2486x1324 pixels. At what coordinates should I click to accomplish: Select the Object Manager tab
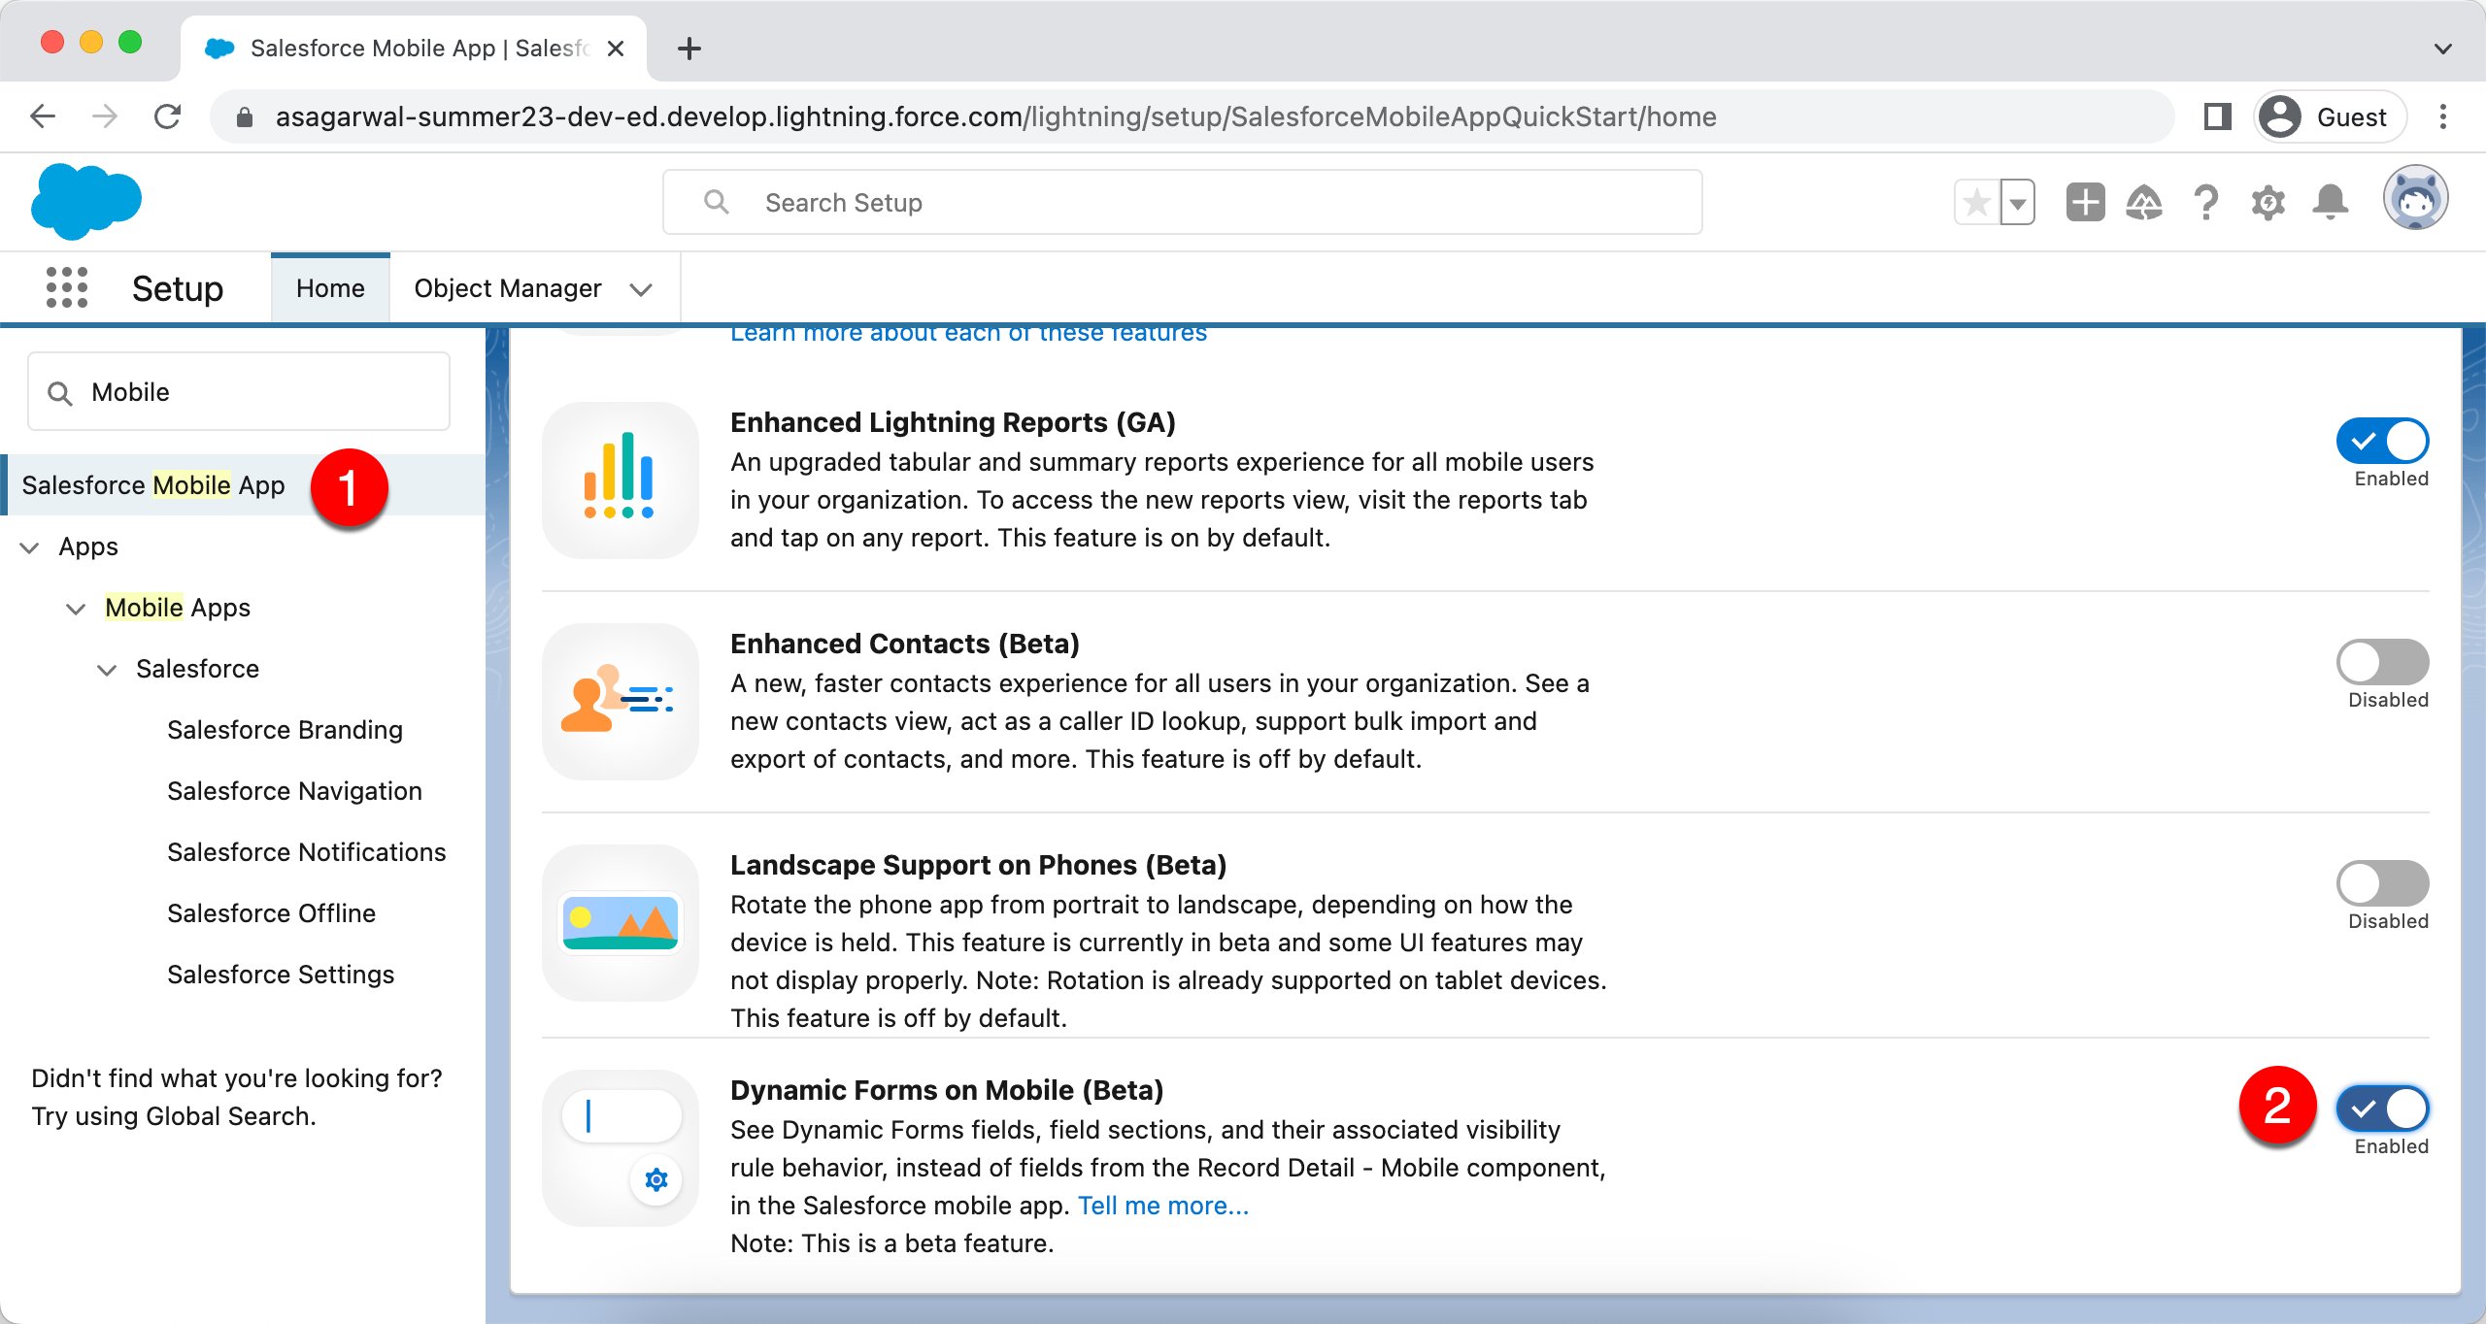508,287
